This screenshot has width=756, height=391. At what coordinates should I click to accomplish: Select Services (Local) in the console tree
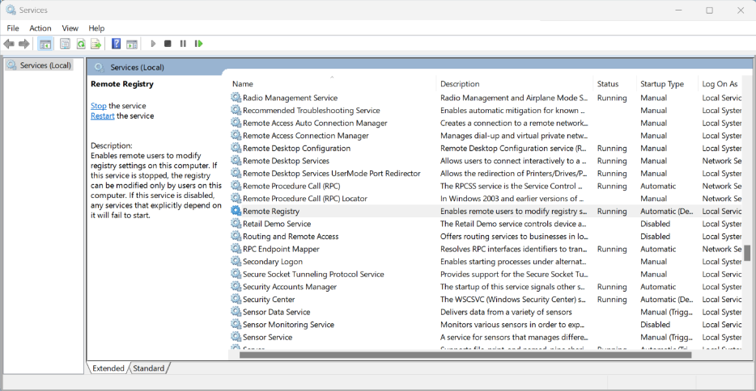45,65
